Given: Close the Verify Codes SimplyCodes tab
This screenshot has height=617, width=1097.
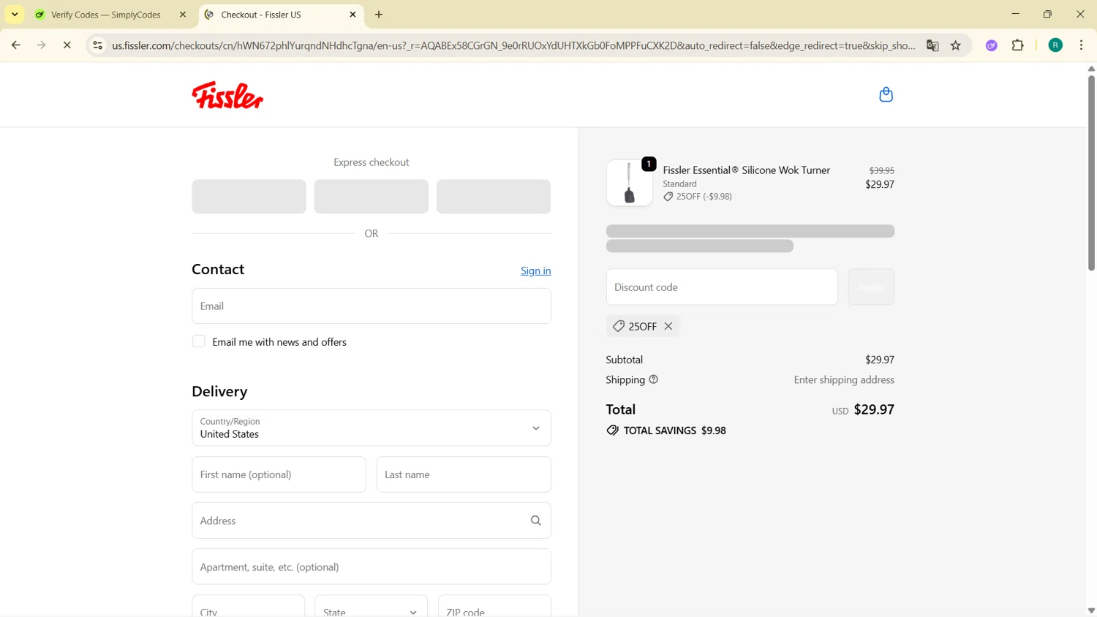Looking at the screenshot, I should pos(183,15).
